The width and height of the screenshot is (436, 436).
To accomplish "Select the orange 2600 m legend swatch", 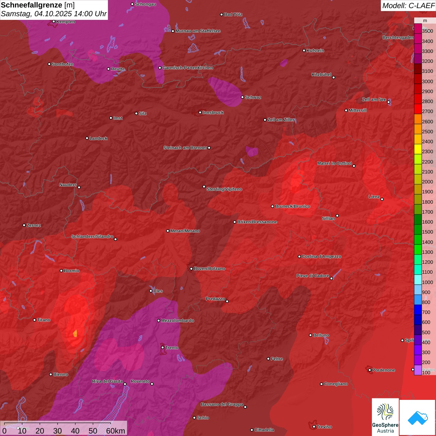I will pyautogui.click(x=418, y=119).
